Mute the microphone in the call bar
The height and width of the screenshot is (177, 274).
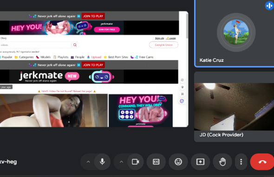point(102,162)
